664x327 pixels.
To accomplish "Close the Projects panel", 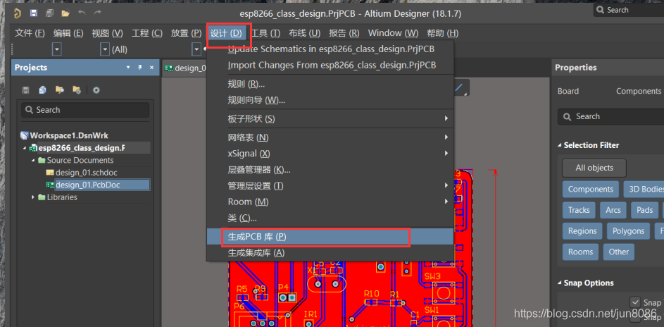I will (x=151, y=68).
